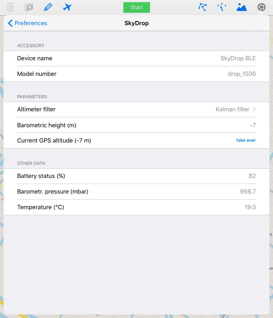The image size is (273, 318).
Task: Open the Kalman filter selection
Action: click(x=232, y=109)
